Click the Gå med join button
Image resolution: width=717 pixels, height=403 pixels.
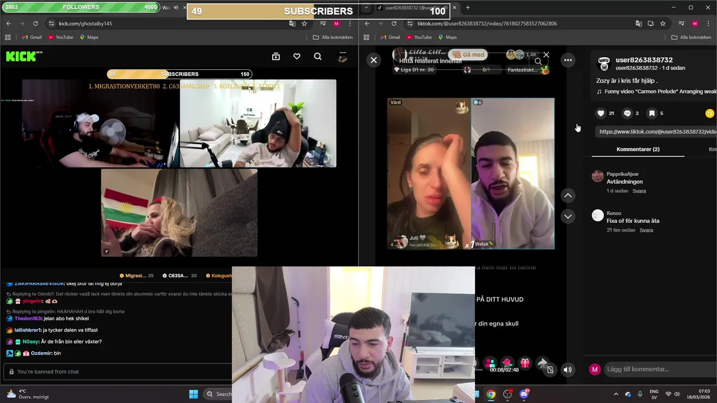tap(468, 55)
